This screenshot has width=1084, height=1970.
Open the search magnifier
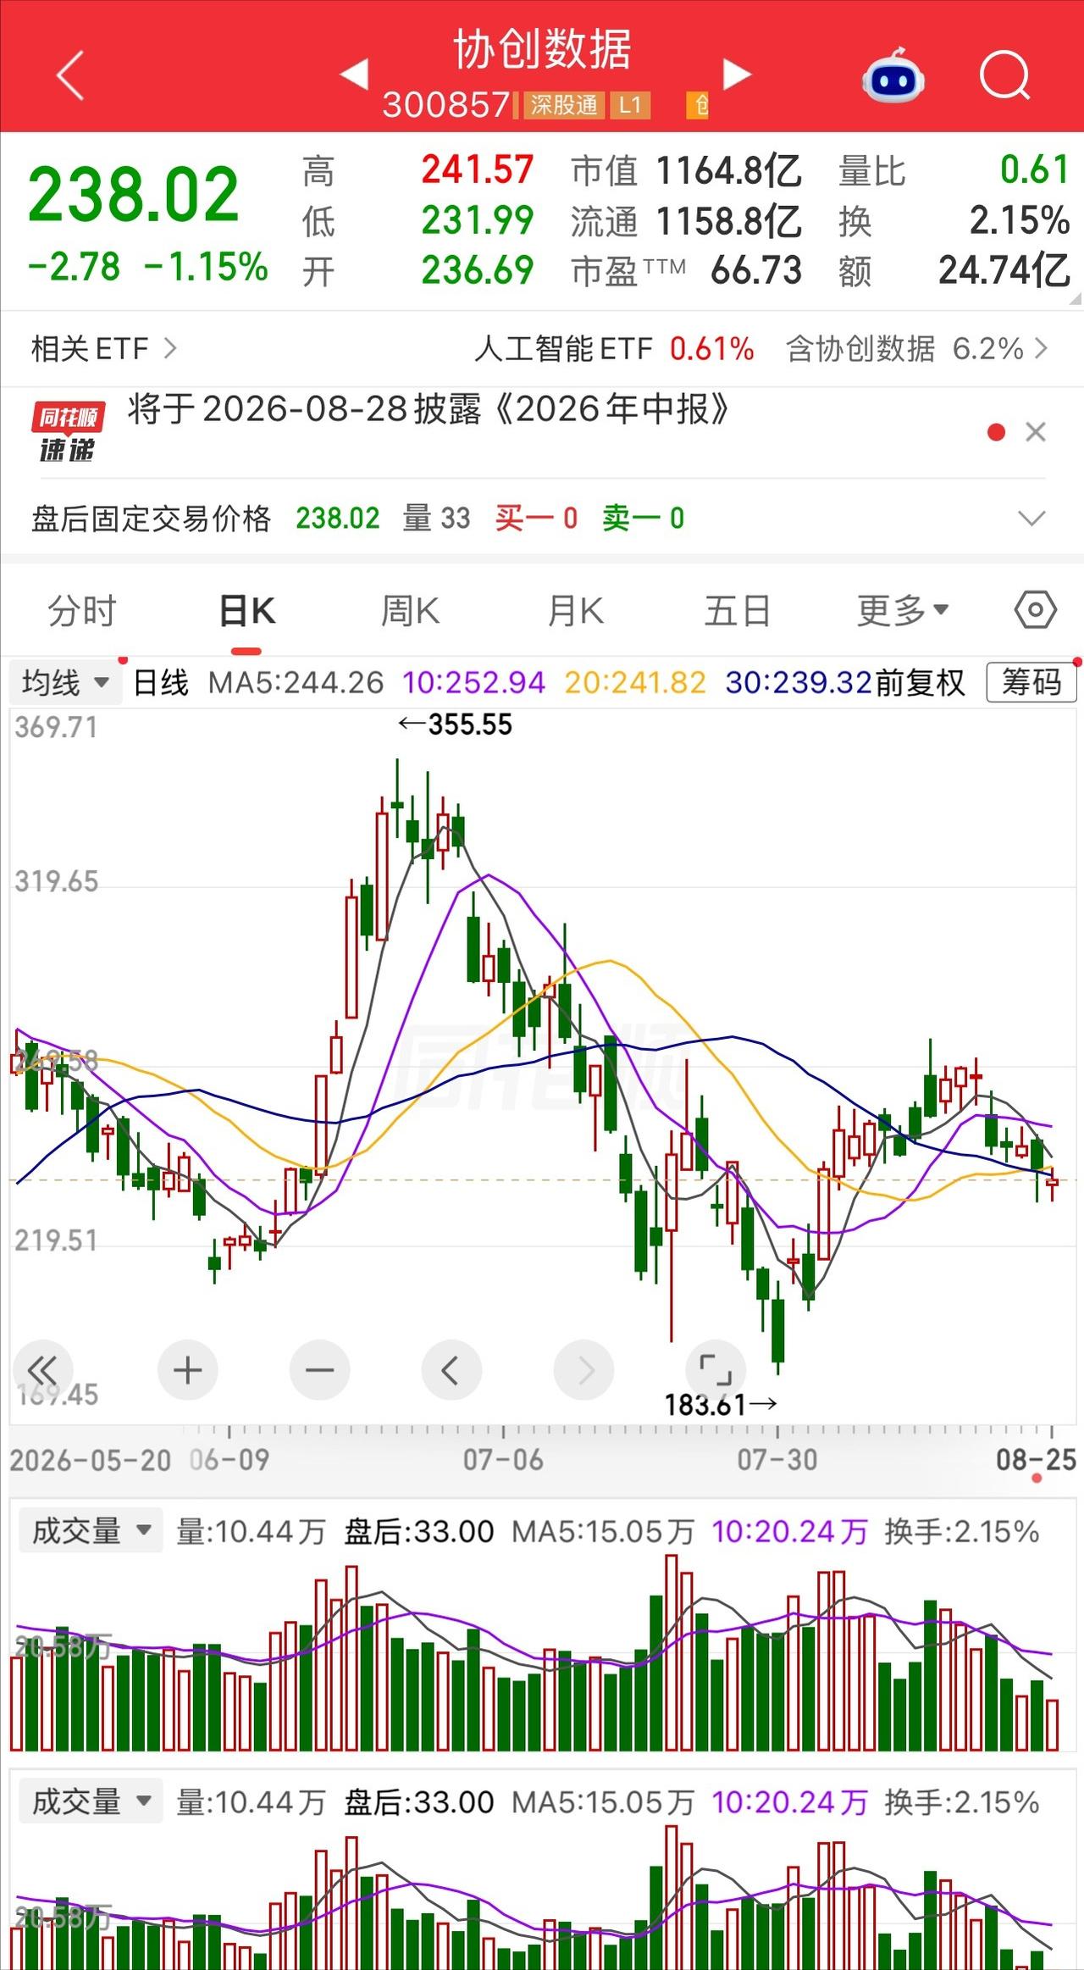point(1005,75)
